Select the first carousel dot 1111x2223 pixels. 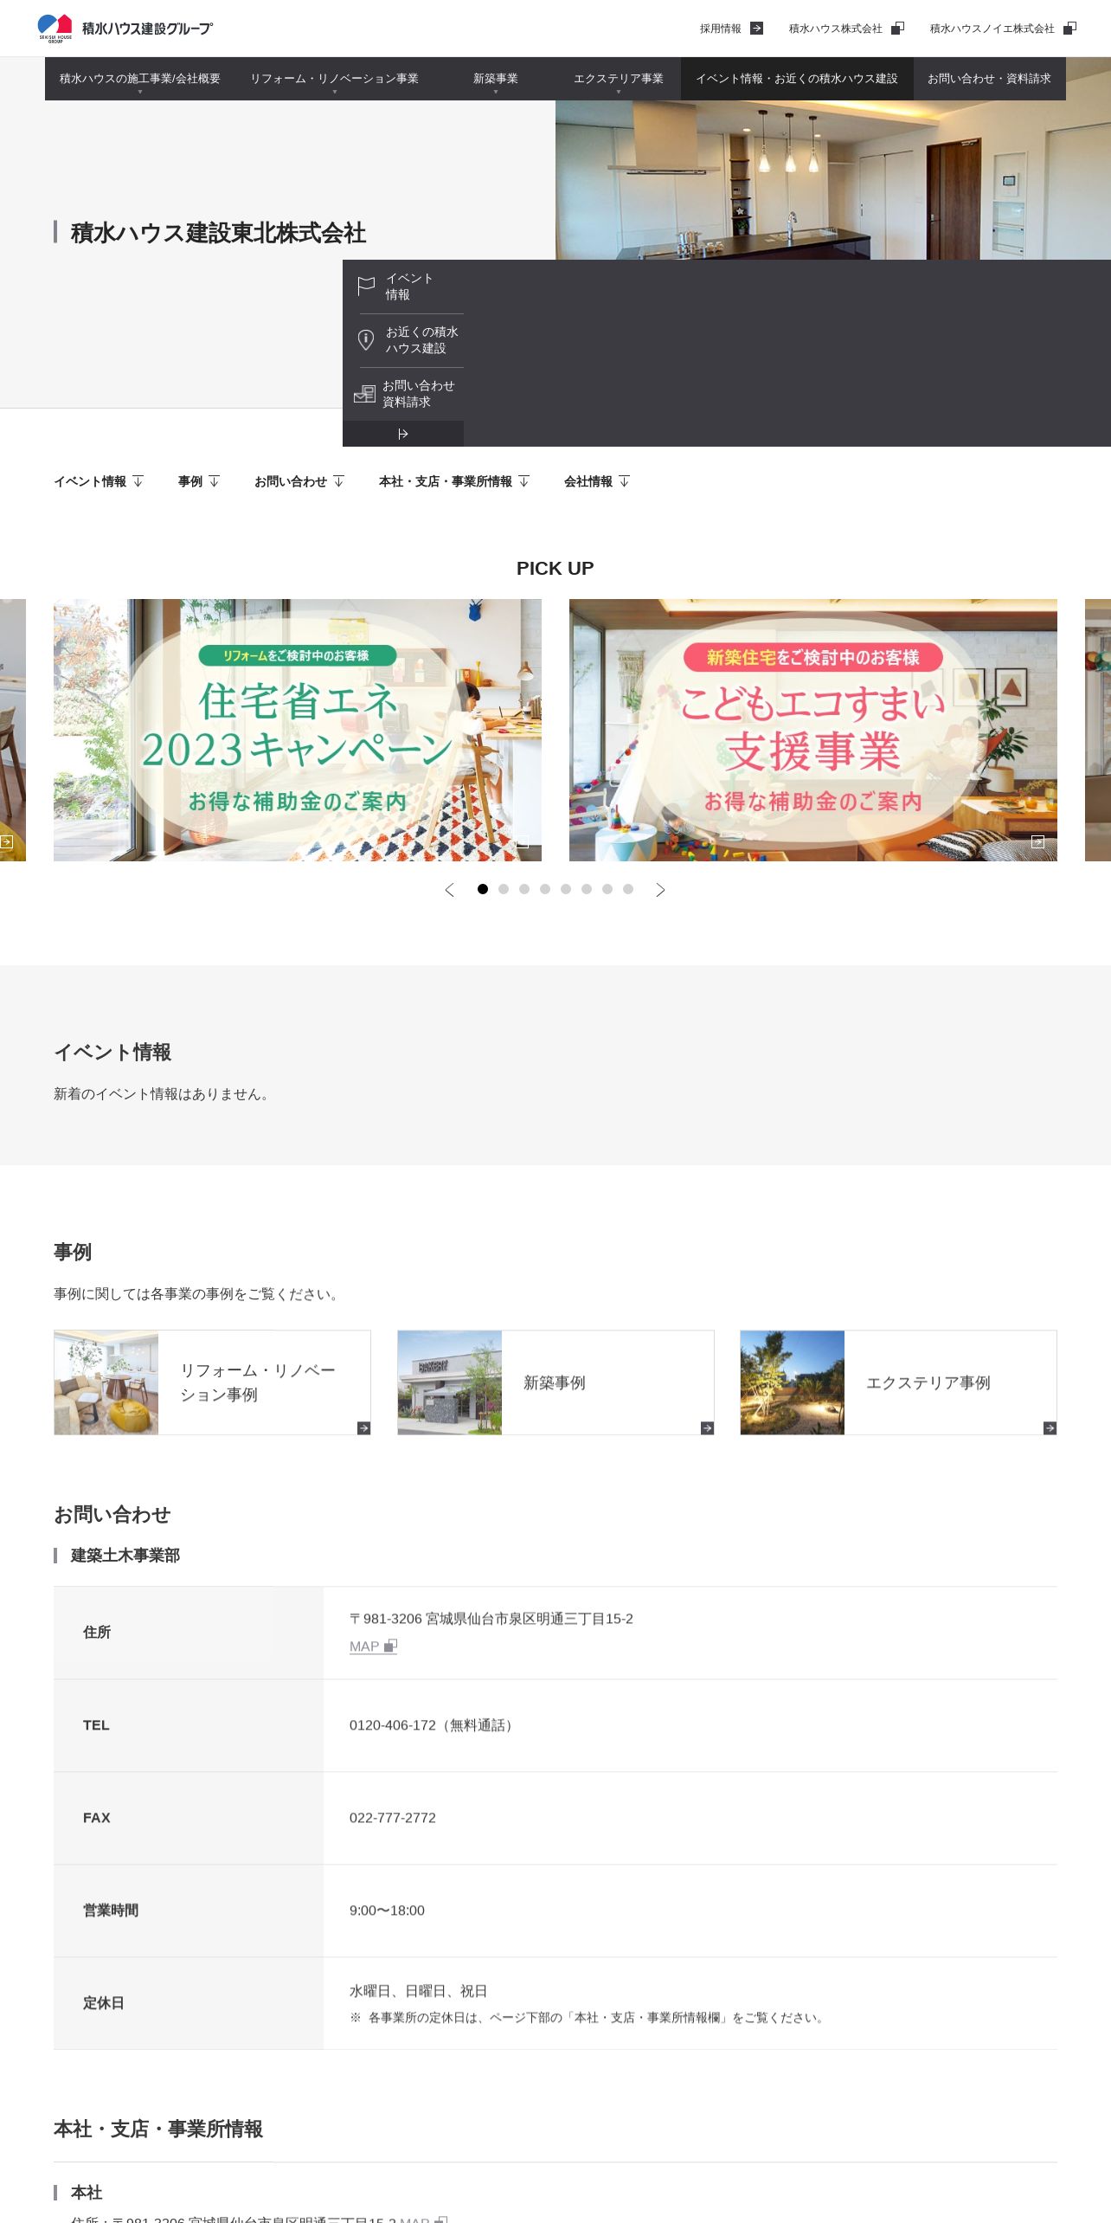(x=483, y=889)
